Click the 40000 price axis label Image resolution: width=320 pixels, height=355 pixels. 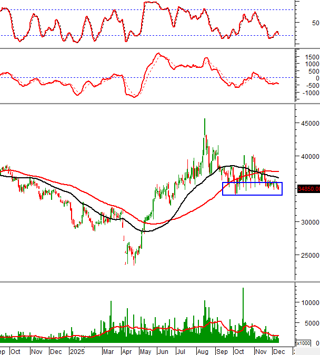pos(309,157)
